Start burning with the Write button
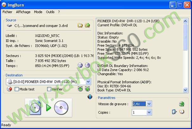The height and width of the screenshot is (129, 192). [49, 108]
